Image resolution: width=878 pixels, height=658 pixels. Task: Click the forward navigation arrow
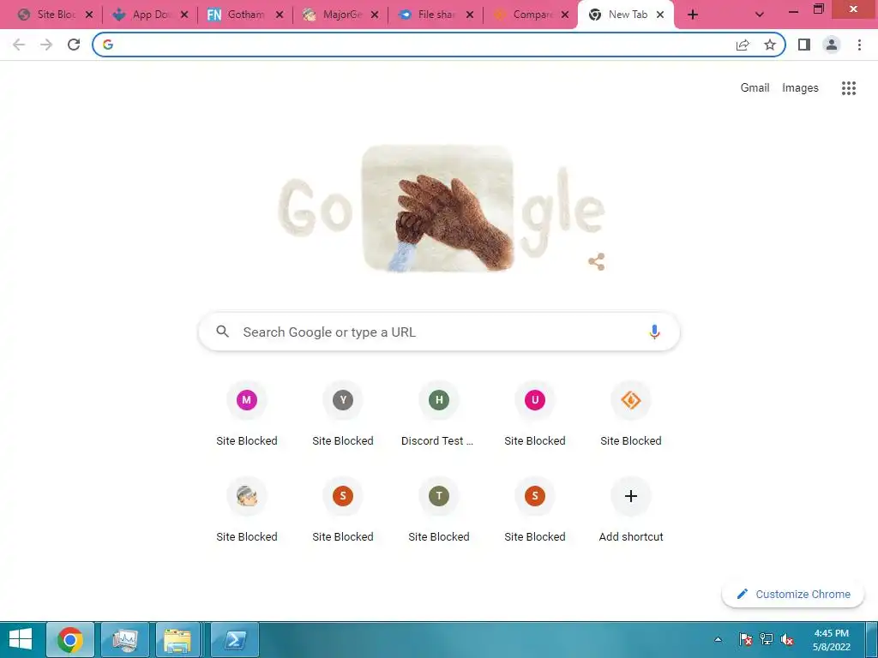coord(46,45)
